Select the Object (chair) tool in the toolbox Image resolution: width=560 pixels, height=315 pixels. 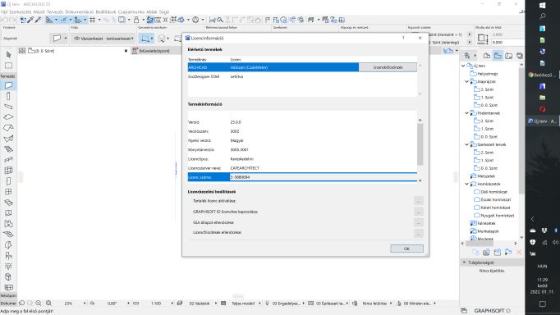pos(8,255)
